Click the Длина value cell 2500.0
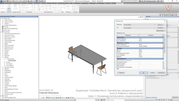 point(151,52)
